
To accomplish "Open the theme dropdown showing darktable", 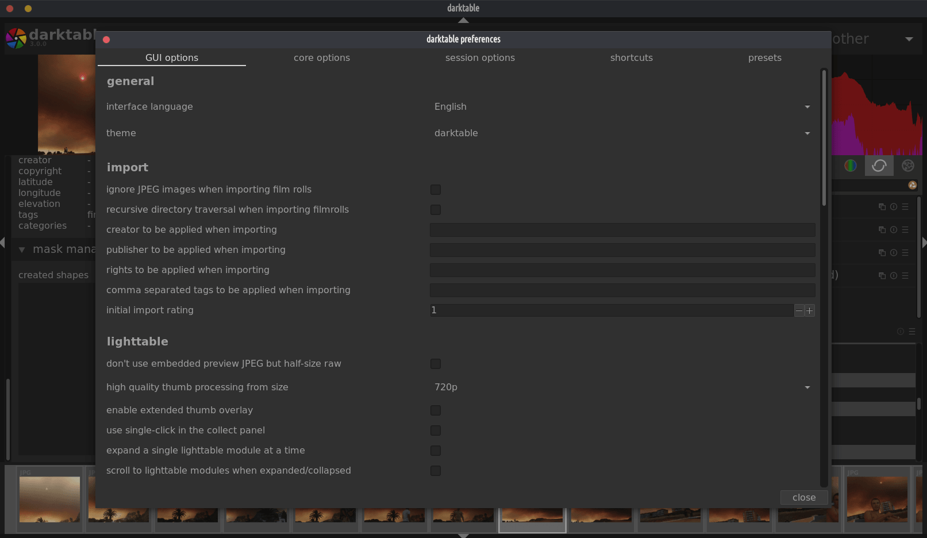I will (x=622, y=133).
